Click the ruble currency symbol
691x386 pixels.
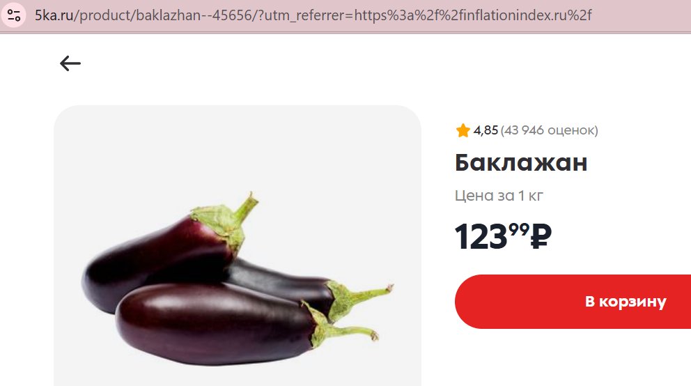pyautogui.click(x=541, y=236)
